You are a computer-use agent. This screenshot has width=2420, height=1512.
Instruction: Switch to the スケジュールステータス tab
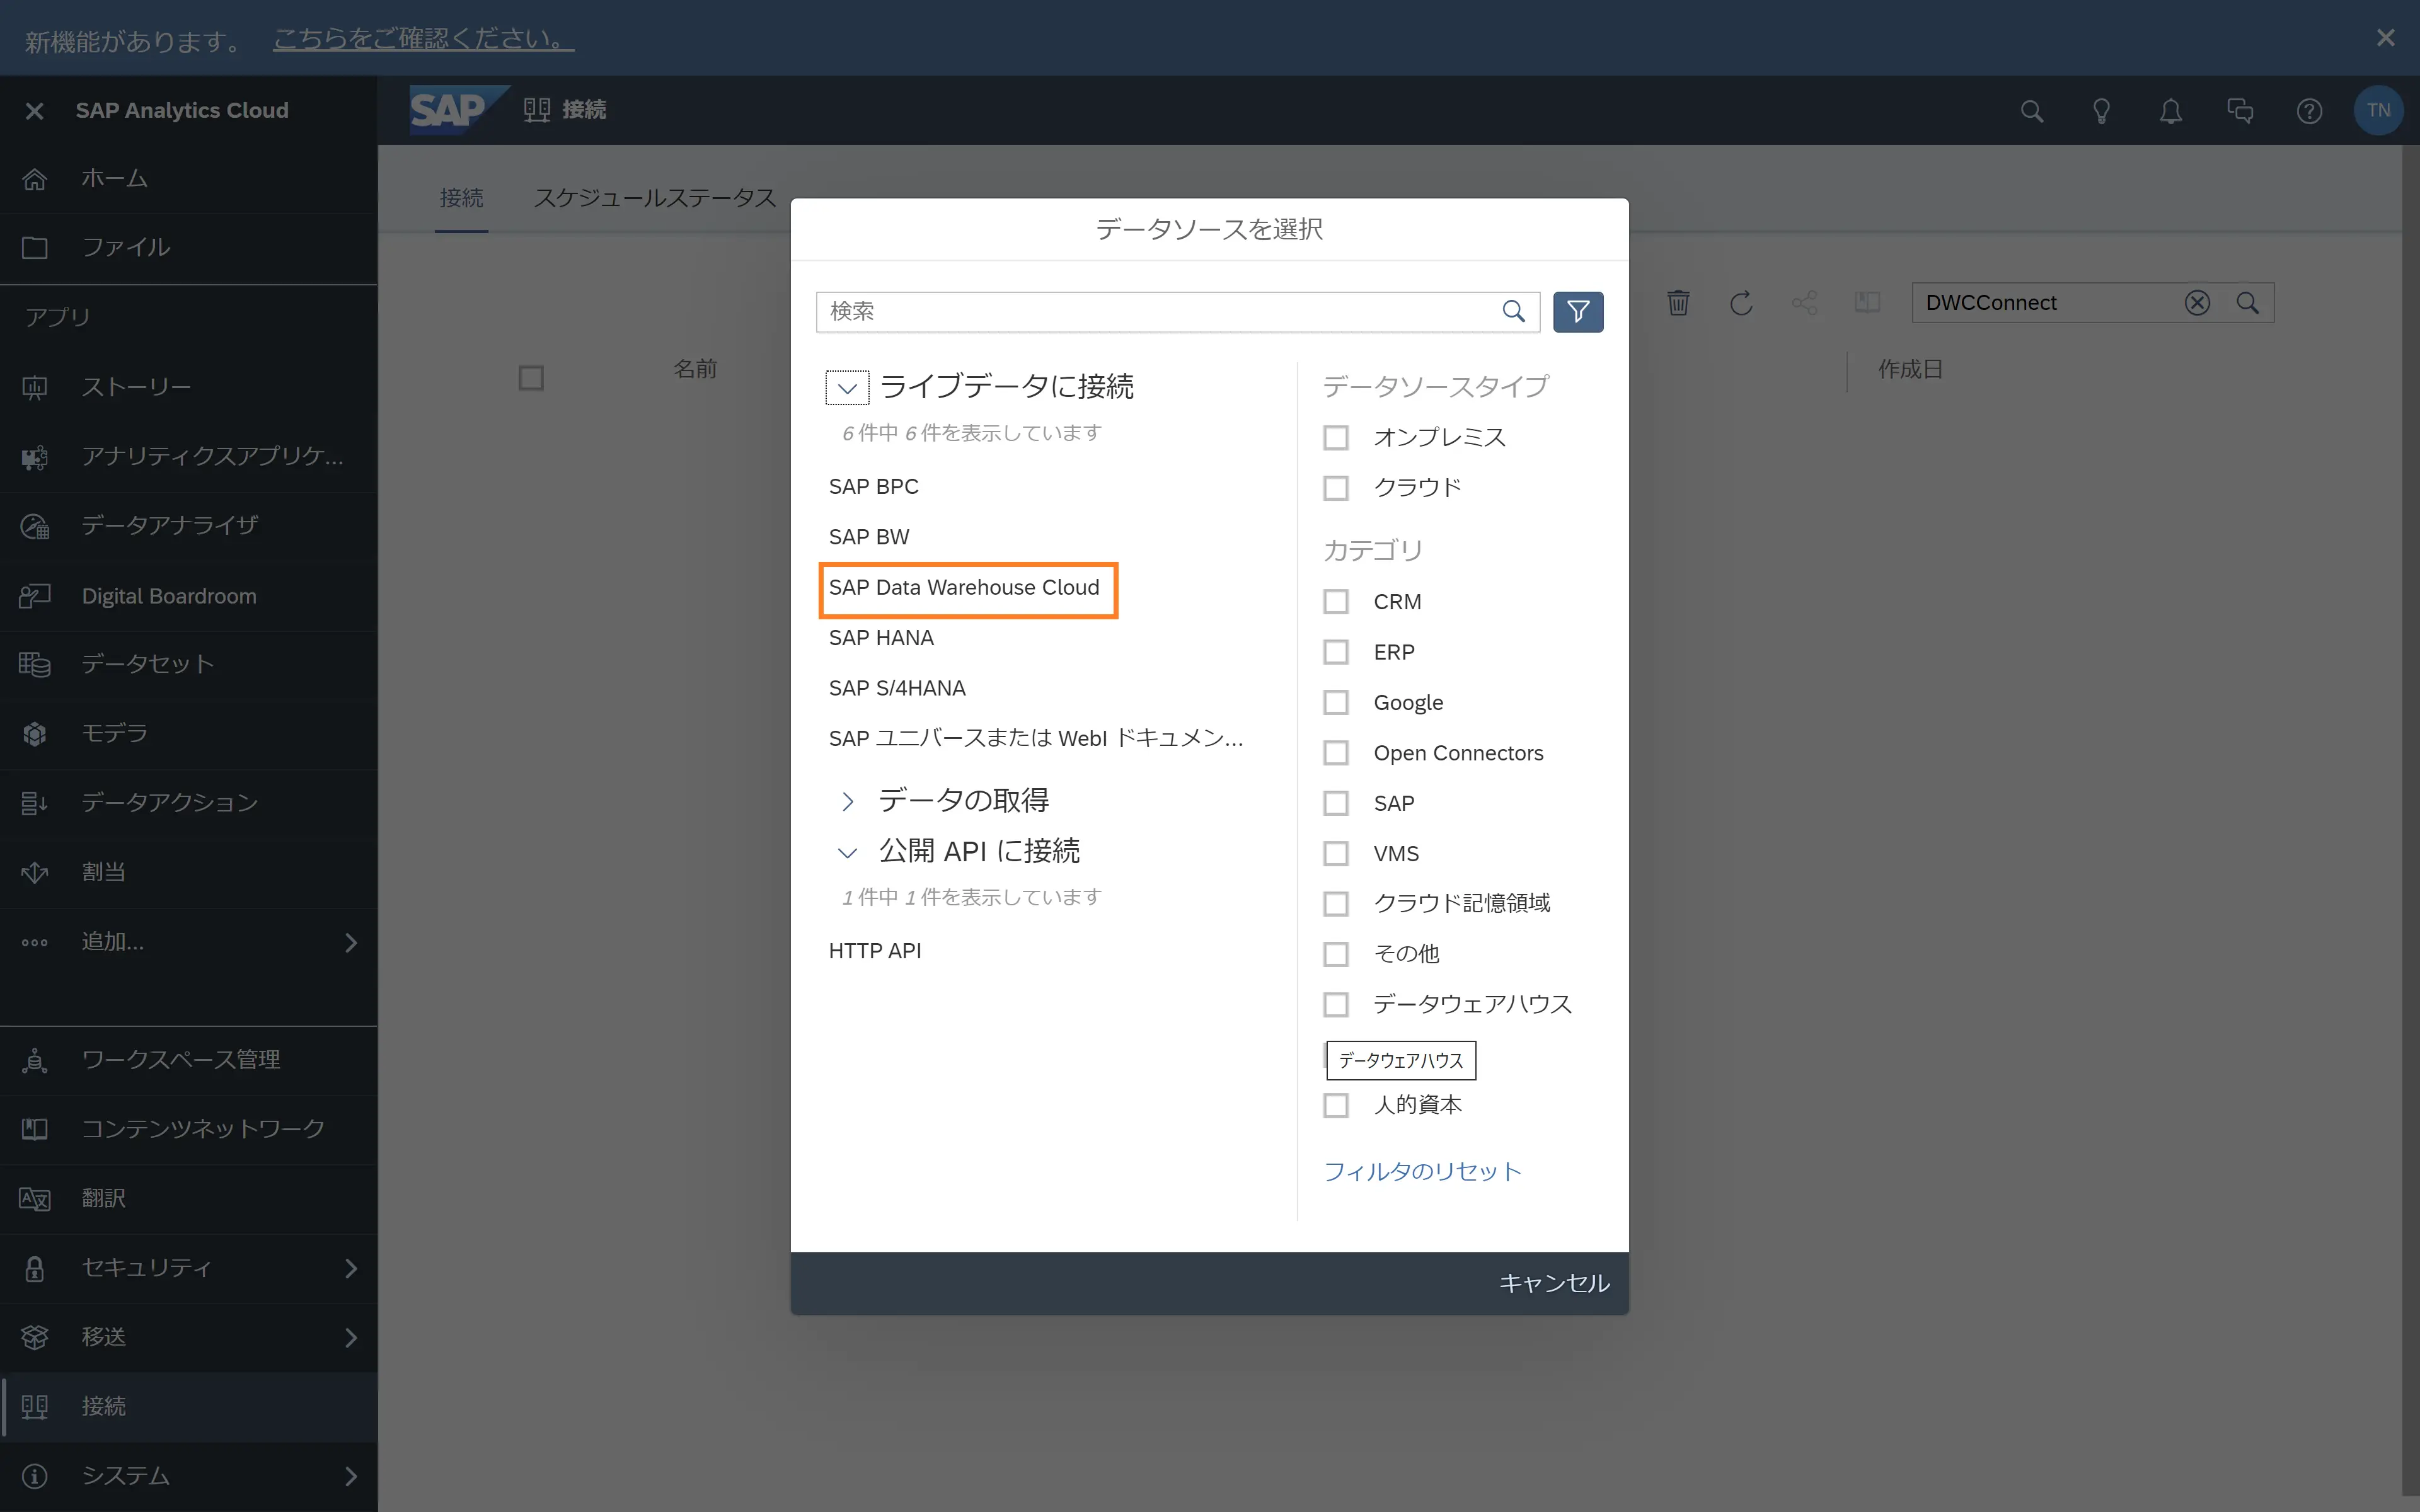pos(655,198)
